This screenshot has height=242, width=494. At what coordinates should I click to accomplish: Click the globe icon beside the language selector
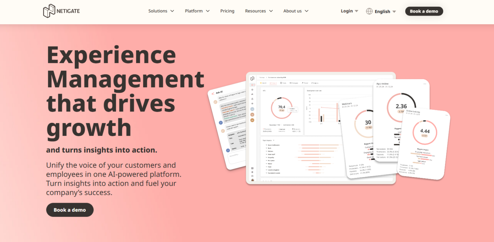[x=369, y=11]
